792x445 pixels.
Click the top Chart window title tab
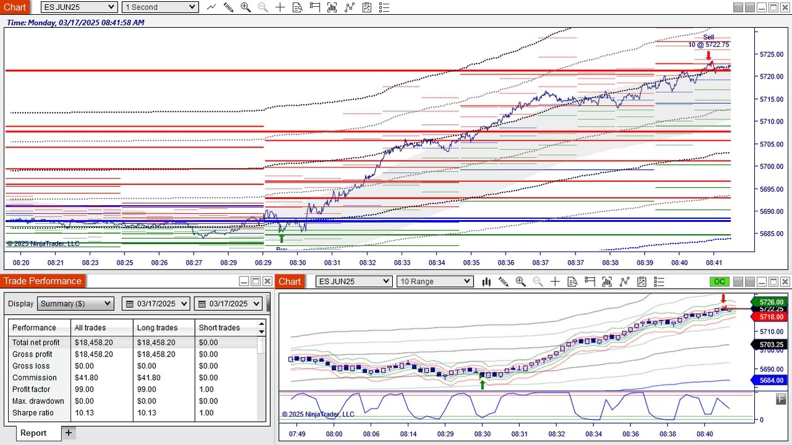(x=15, y=7)
